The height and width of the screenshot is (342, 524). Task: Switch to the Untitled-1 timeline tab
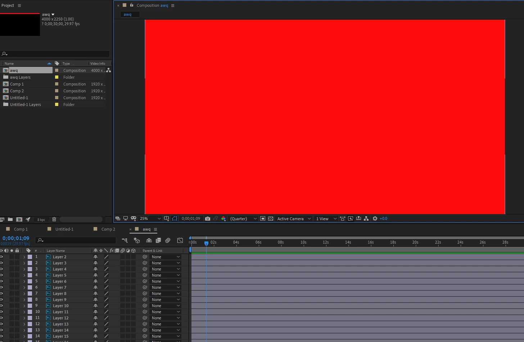click(x=64, y=229)
